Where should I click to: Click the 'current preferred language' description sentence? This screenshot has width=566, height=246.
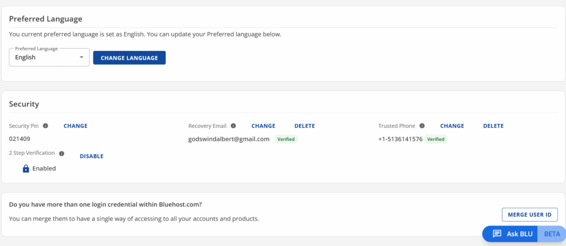[x=145, y=35]
